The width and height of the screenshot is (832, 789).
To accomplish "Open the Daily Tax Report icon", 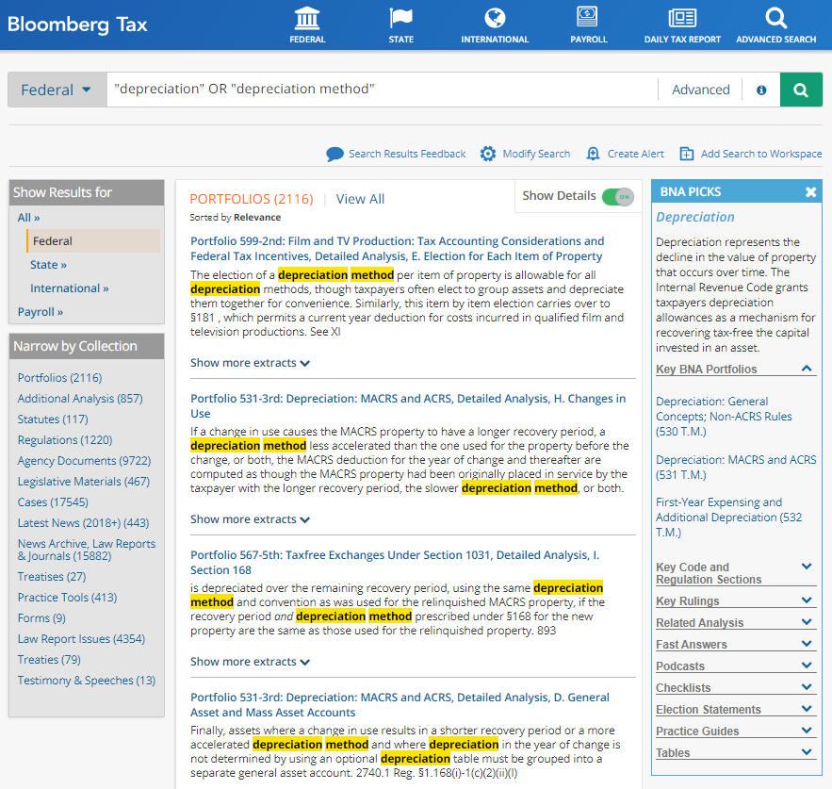I will 682,18.
